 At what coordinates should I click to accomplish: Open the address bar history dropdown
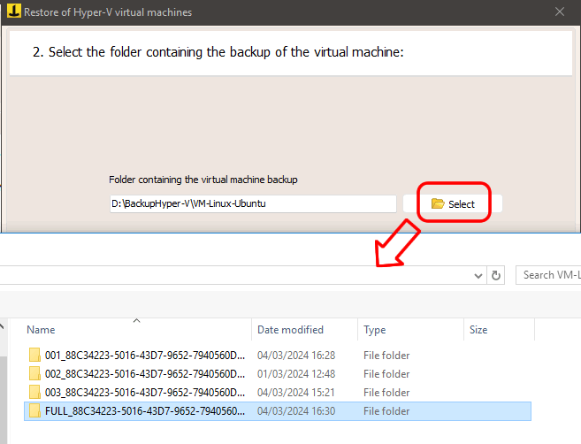click(478, 275)
